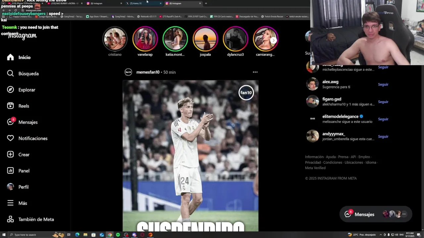424x238 pixels.
Task: Show next stories with arrow button
Action: coord(273,40)
